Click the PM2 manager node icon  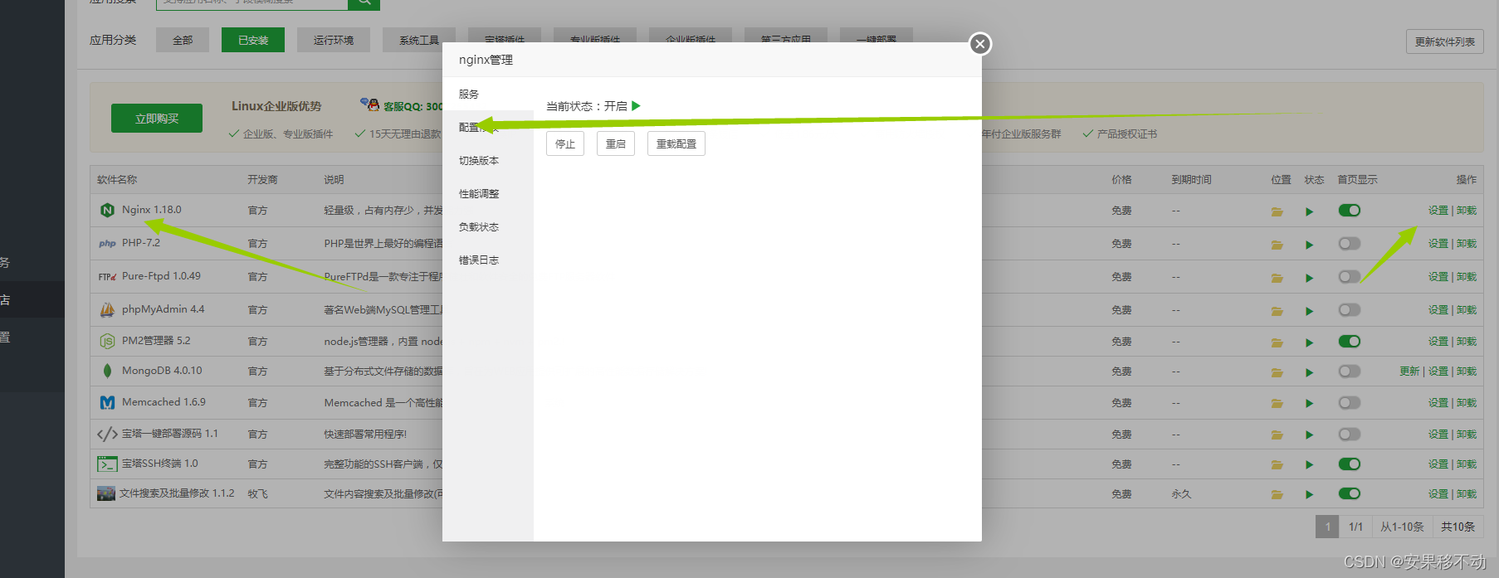(x=107, y=341)
